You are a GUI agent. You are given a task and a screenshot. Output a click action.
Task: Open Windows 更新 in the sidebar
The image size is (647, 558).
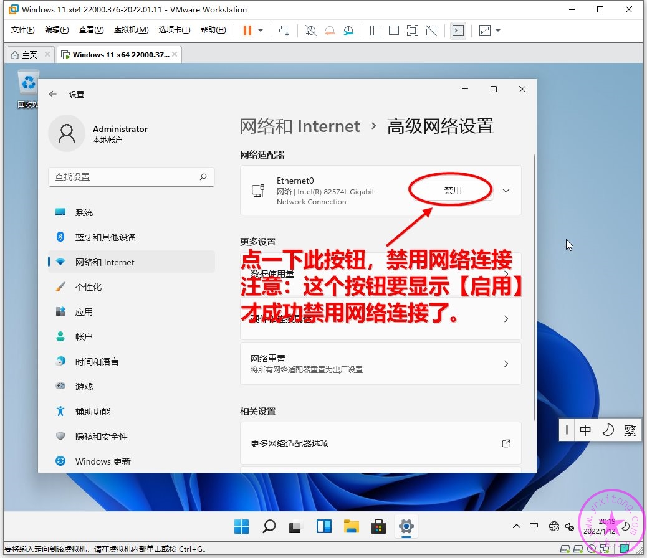pyautogui.click(x=132, y=461)
